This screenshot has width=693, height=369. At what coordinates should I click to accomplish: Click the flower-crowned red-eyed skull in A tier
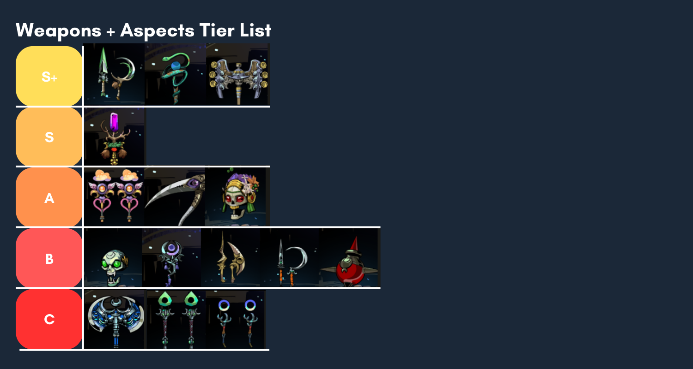[x=237, y=196]
